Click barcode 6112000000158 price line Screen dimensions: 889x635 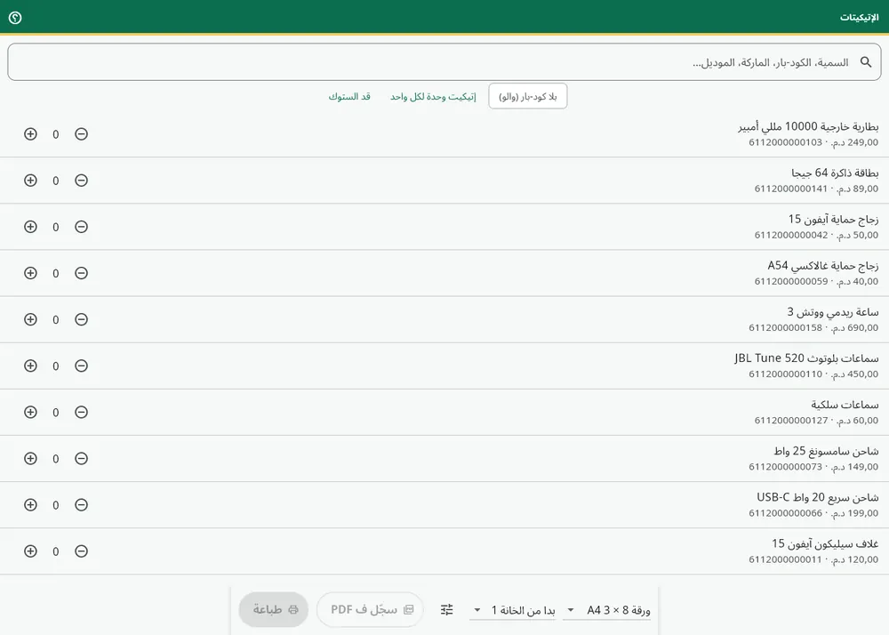tap(813, 327)
